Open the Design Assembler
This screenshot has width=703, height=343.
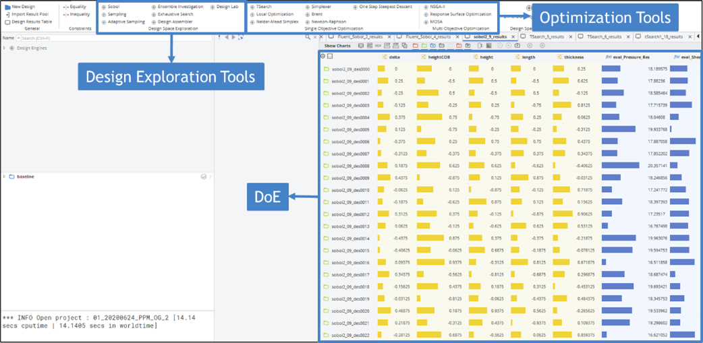click(172, 22)
